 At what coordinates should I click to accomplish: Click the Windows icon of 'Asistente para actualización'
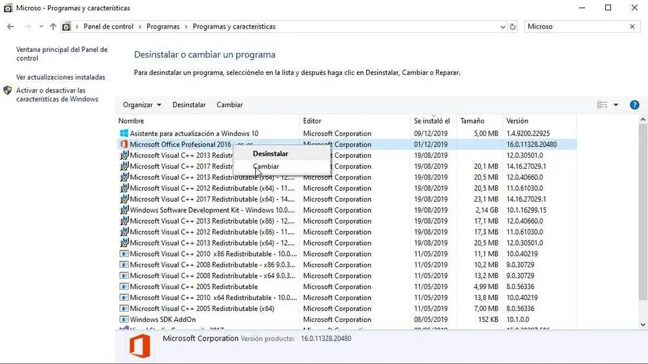[124, 133]
